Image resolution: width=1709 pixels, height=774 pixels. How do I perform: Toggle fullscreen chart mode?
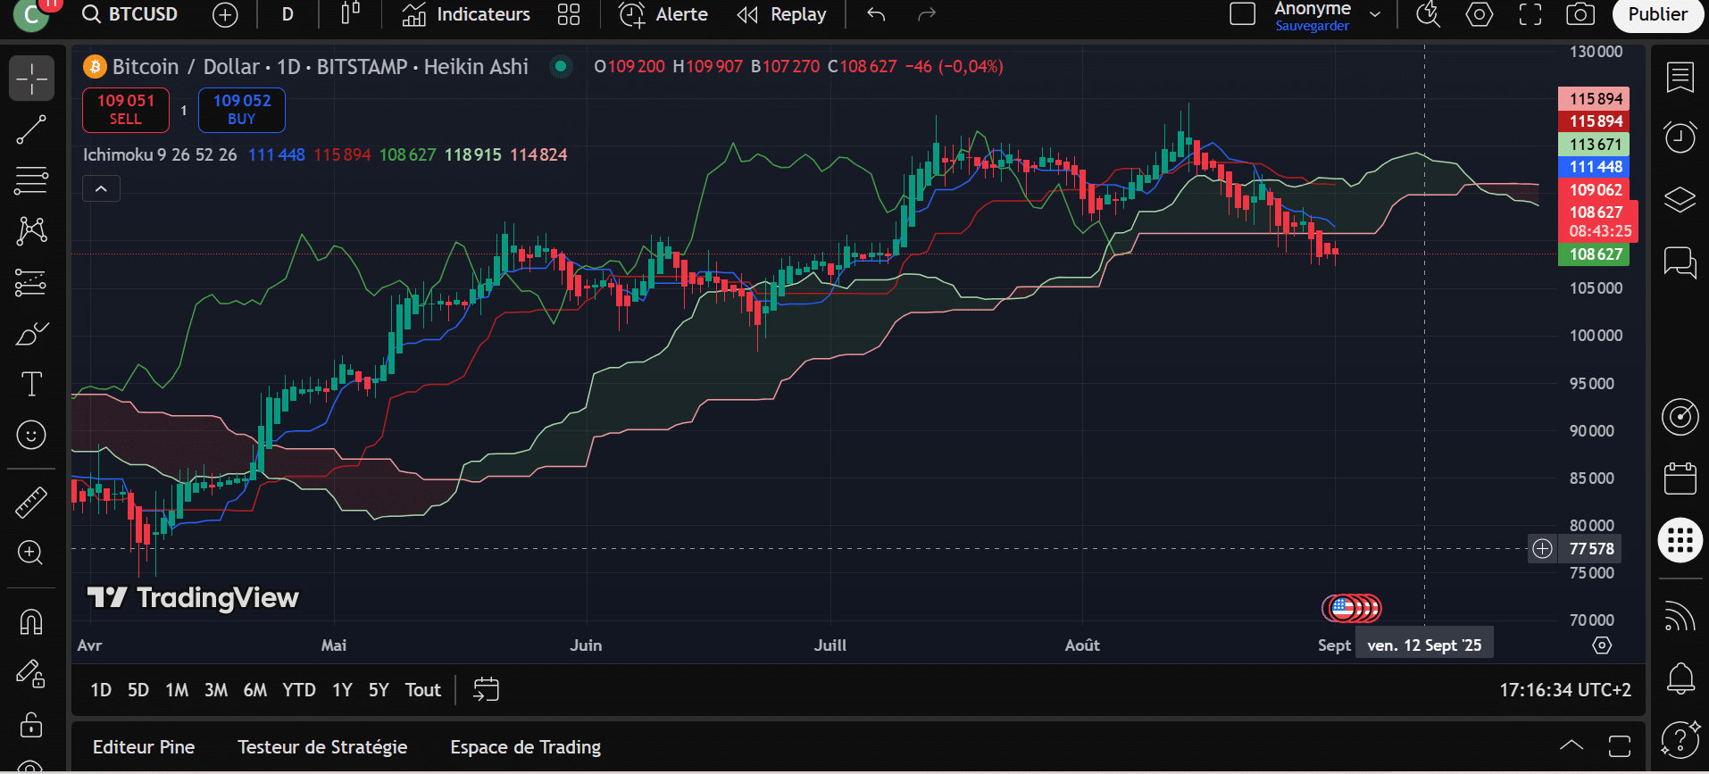pos(1530,14)
